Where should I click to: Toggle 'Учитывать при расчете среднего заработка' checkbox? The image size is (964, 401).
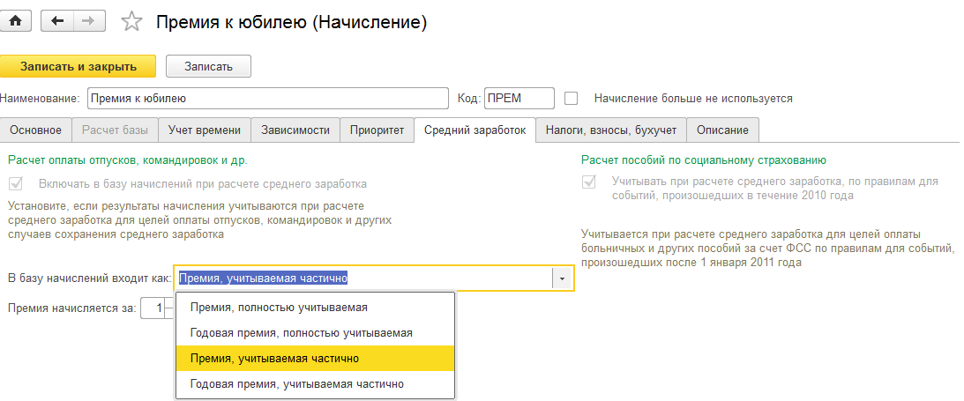588,182
